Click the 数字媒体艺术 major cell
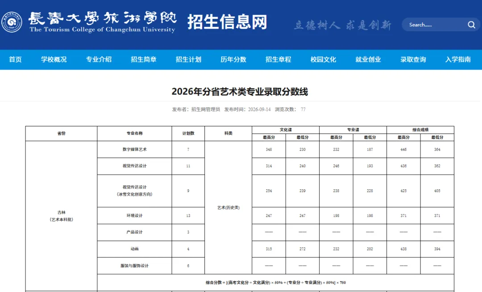The image size is (482, 292). [x=134, y=150]
